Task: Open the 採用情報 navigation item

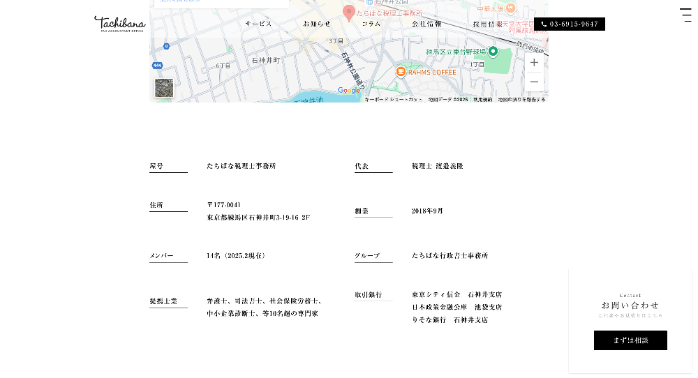Action: tap(487, 24)
